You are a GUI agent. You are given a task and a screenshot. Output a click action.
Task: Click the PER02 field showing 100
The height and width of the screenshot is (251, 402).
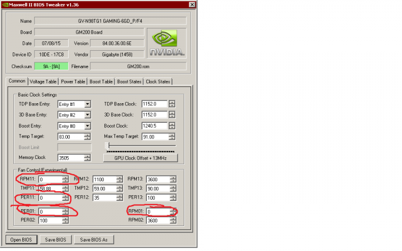[50, 220]
